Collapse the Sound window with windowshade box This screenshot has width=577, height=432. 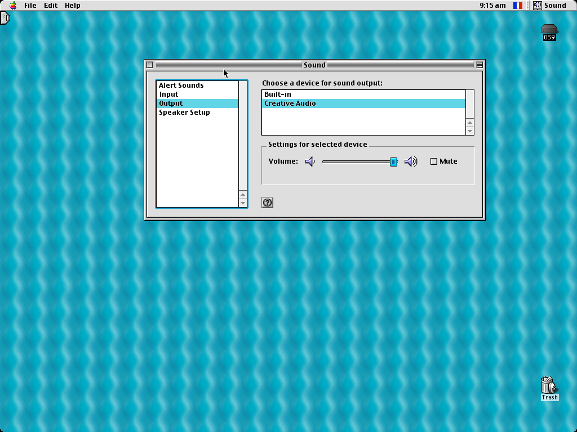[x=479, y=65]
